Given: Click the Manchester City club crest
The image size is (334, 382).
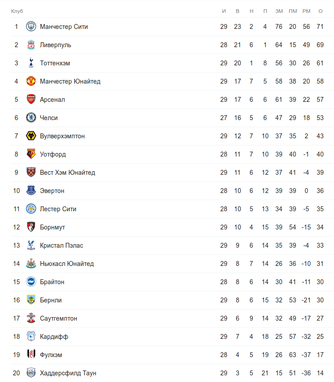Looking at the screenshot, I should [31, 27].
